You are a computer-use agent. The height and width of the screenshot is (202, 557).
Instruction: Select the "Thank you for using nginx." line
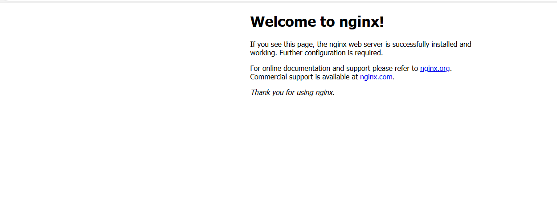(292, 93)
